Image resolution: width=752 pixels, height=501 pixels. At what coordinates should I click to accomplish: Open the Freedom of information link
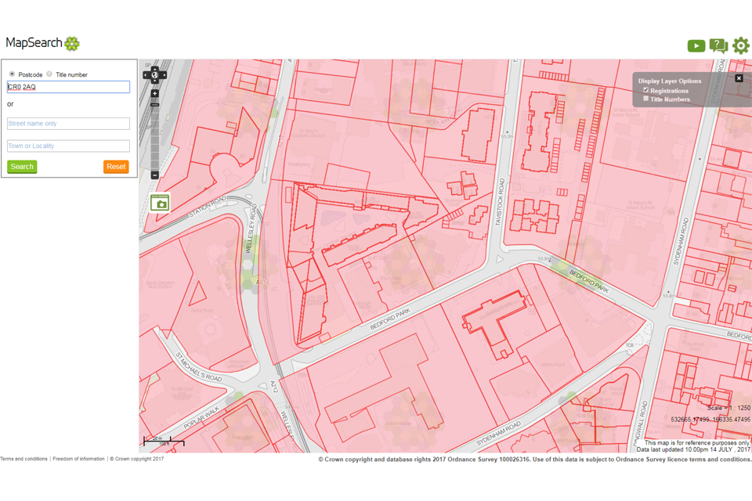pyautogui.click(x=78, y=459)
